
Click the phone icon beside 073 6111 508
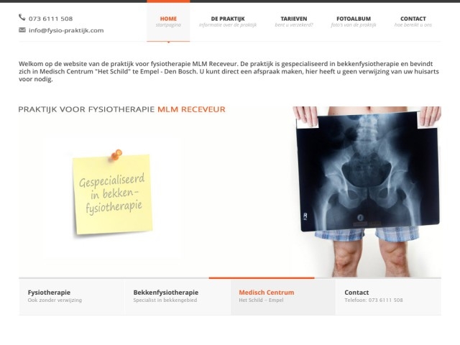click(22, 17)
